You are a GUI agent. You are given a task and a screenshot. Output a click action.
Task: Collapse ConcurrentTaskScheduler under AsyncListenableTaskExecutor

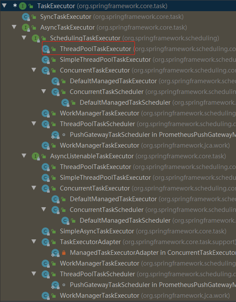click(x=44, y=209)
